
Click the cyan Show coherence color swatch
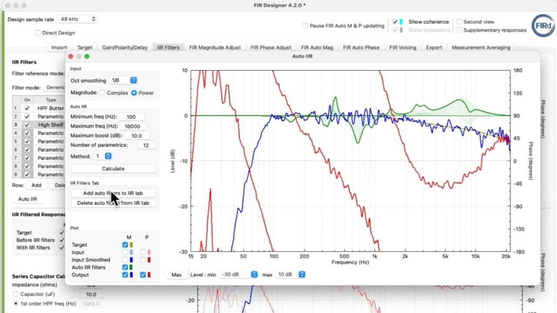[x=401, y=22]
